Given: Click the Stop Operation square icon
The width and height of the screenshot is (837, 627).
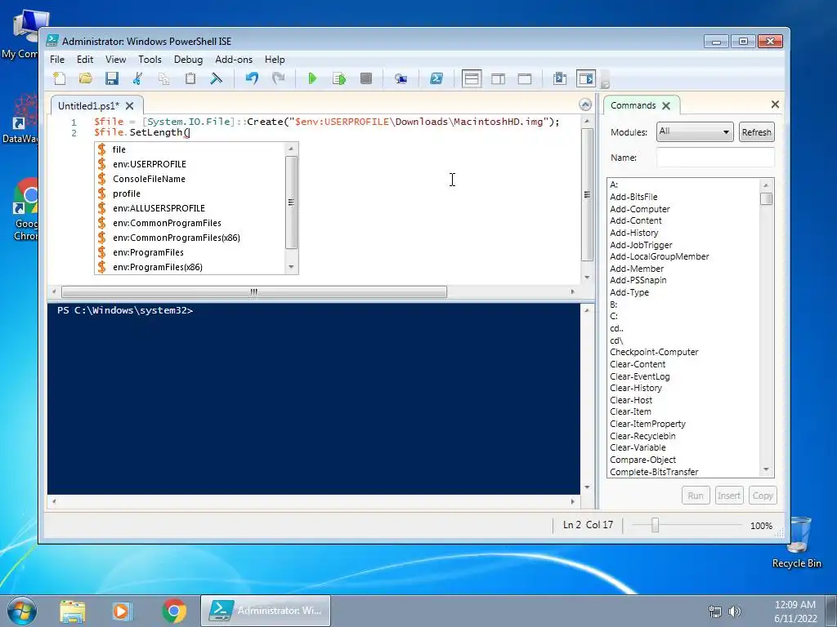Looking at the screenshot, I should click(365, 79).
